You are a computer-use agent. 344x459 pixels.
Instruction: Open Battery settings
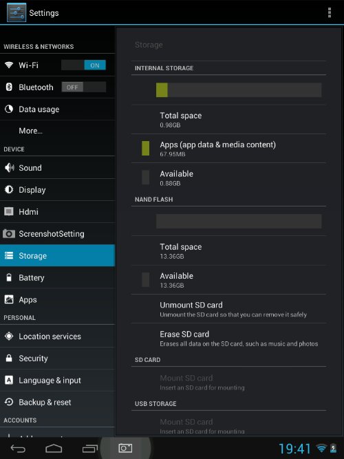(x=57, y=277)
